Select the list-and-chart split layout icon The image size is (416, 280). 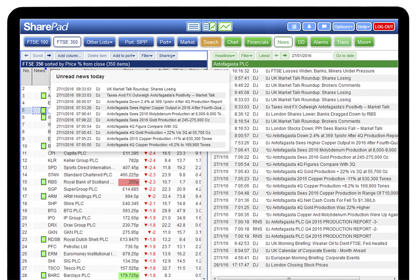pyautogui.click(x=209, y=27)
